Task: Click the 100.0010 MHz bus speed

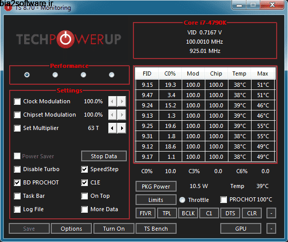Action: pyautogui.click(x=205, y=42)
